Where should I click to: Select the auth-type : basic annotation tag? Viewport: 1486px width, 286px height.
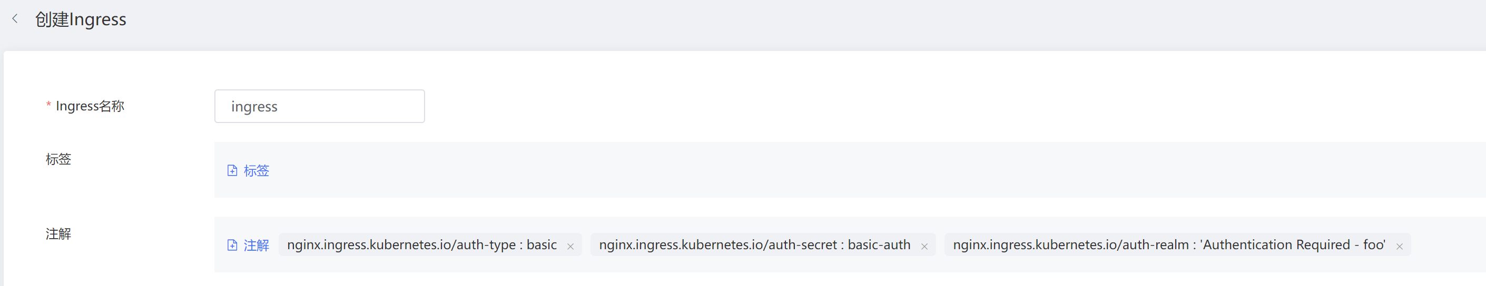(422, 244)
